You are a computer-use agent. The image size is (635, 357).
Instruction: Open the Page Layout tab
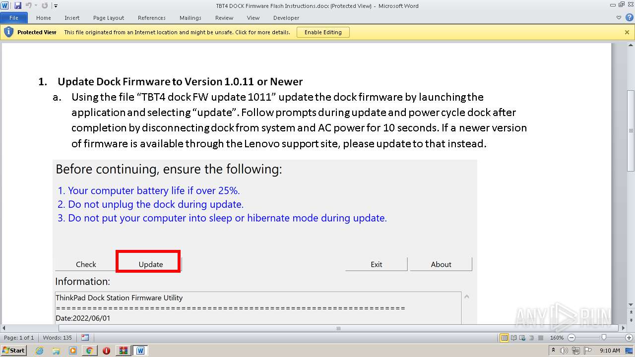click(109, 18)
